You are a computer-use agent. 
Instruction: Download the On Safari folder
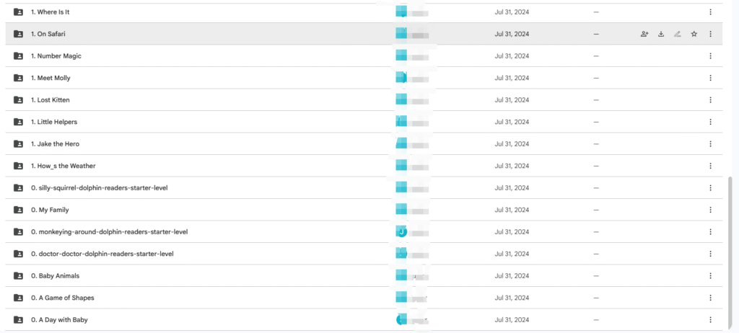pyautogui.click(x=661, y=34)
